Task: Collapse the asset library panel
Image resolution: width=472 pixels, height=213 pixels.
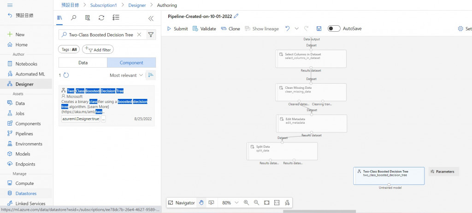Action: point(151,18)
